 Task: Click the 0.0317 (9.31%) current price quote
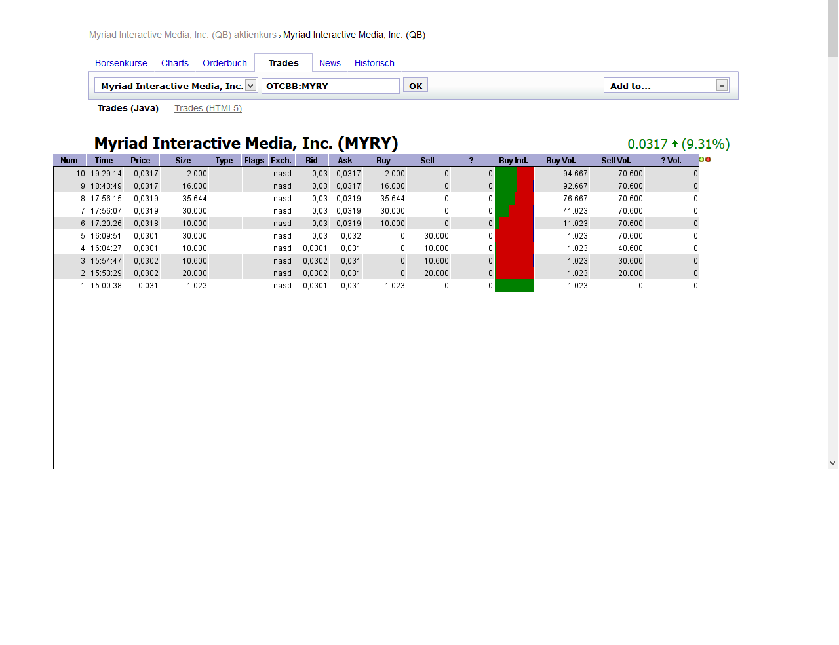[678, 144]
